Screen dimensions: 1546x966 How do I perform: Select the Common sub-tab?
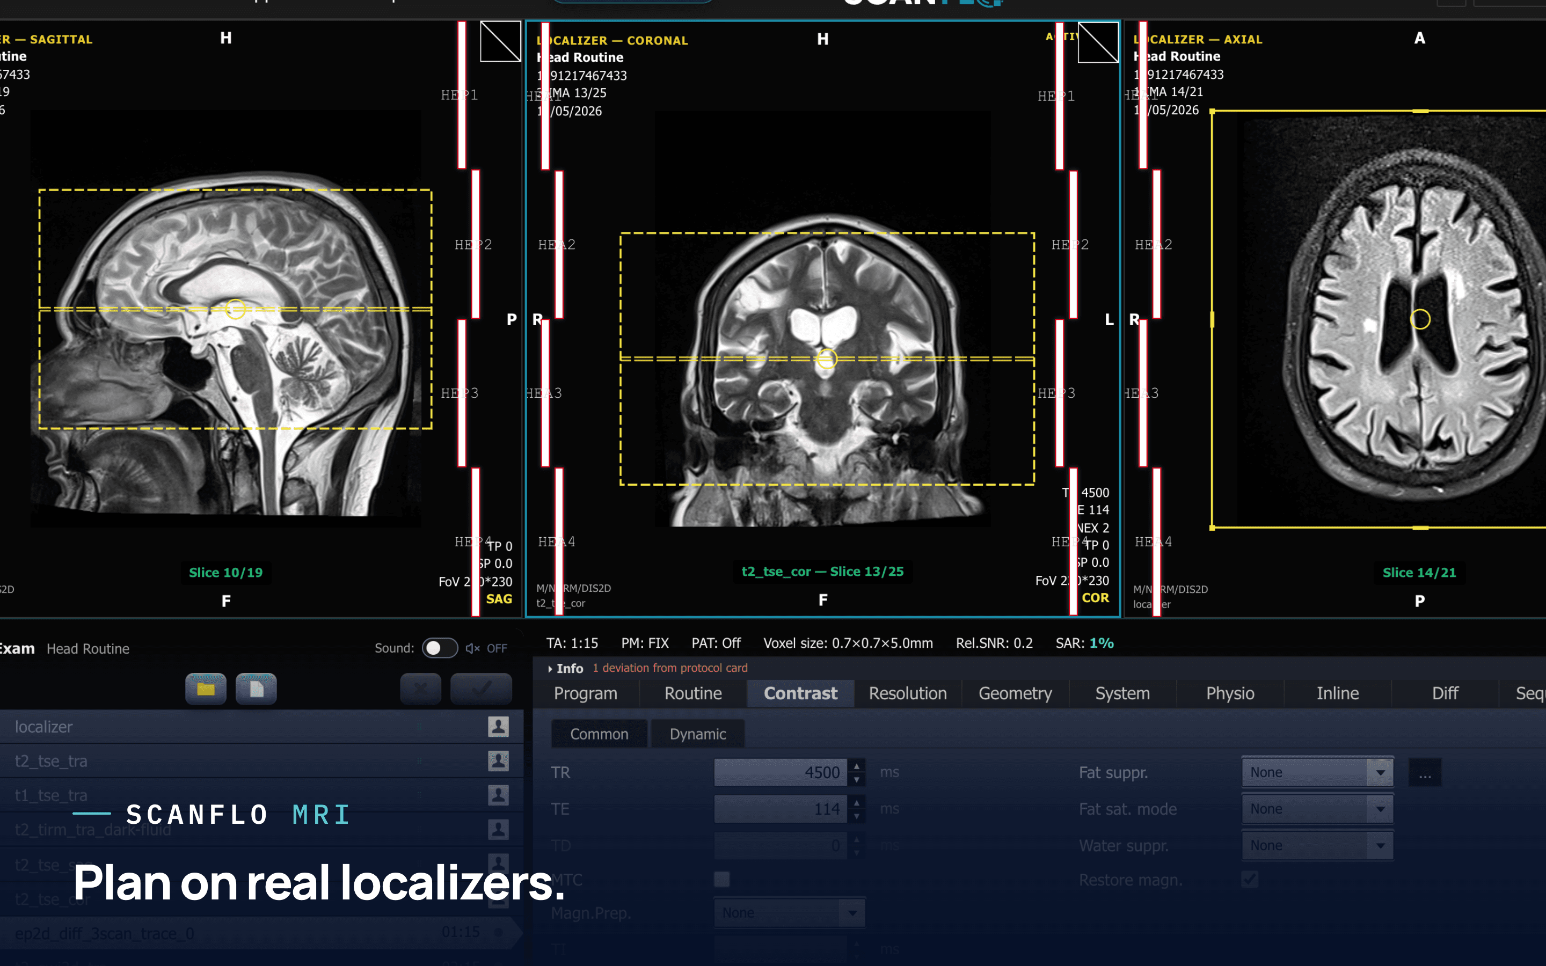tap(599, 734)
